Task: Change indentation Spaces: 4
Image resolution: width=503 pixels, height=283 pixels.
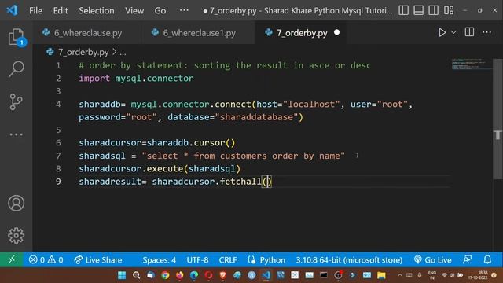Action: [x=159, y=260]
